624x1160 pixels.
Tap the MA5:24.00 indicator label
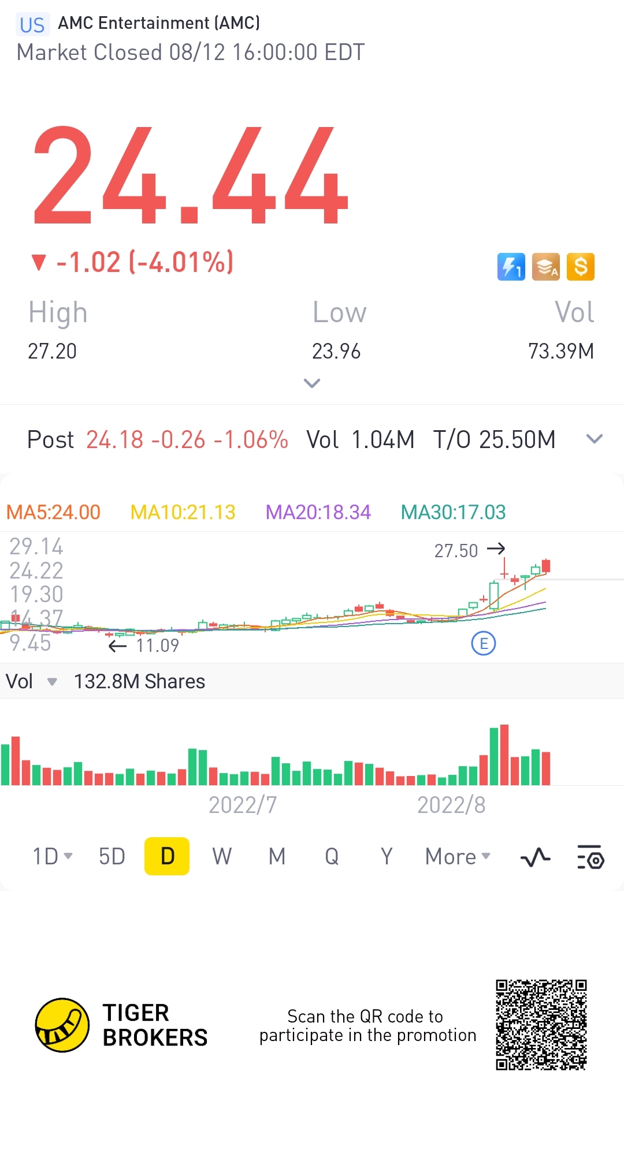coord(53,512)
